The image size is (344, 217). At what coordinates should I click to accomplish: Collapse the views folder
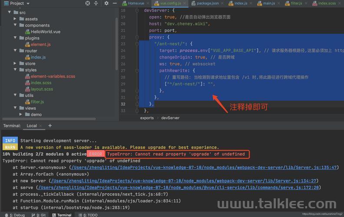tap(15, 108)
